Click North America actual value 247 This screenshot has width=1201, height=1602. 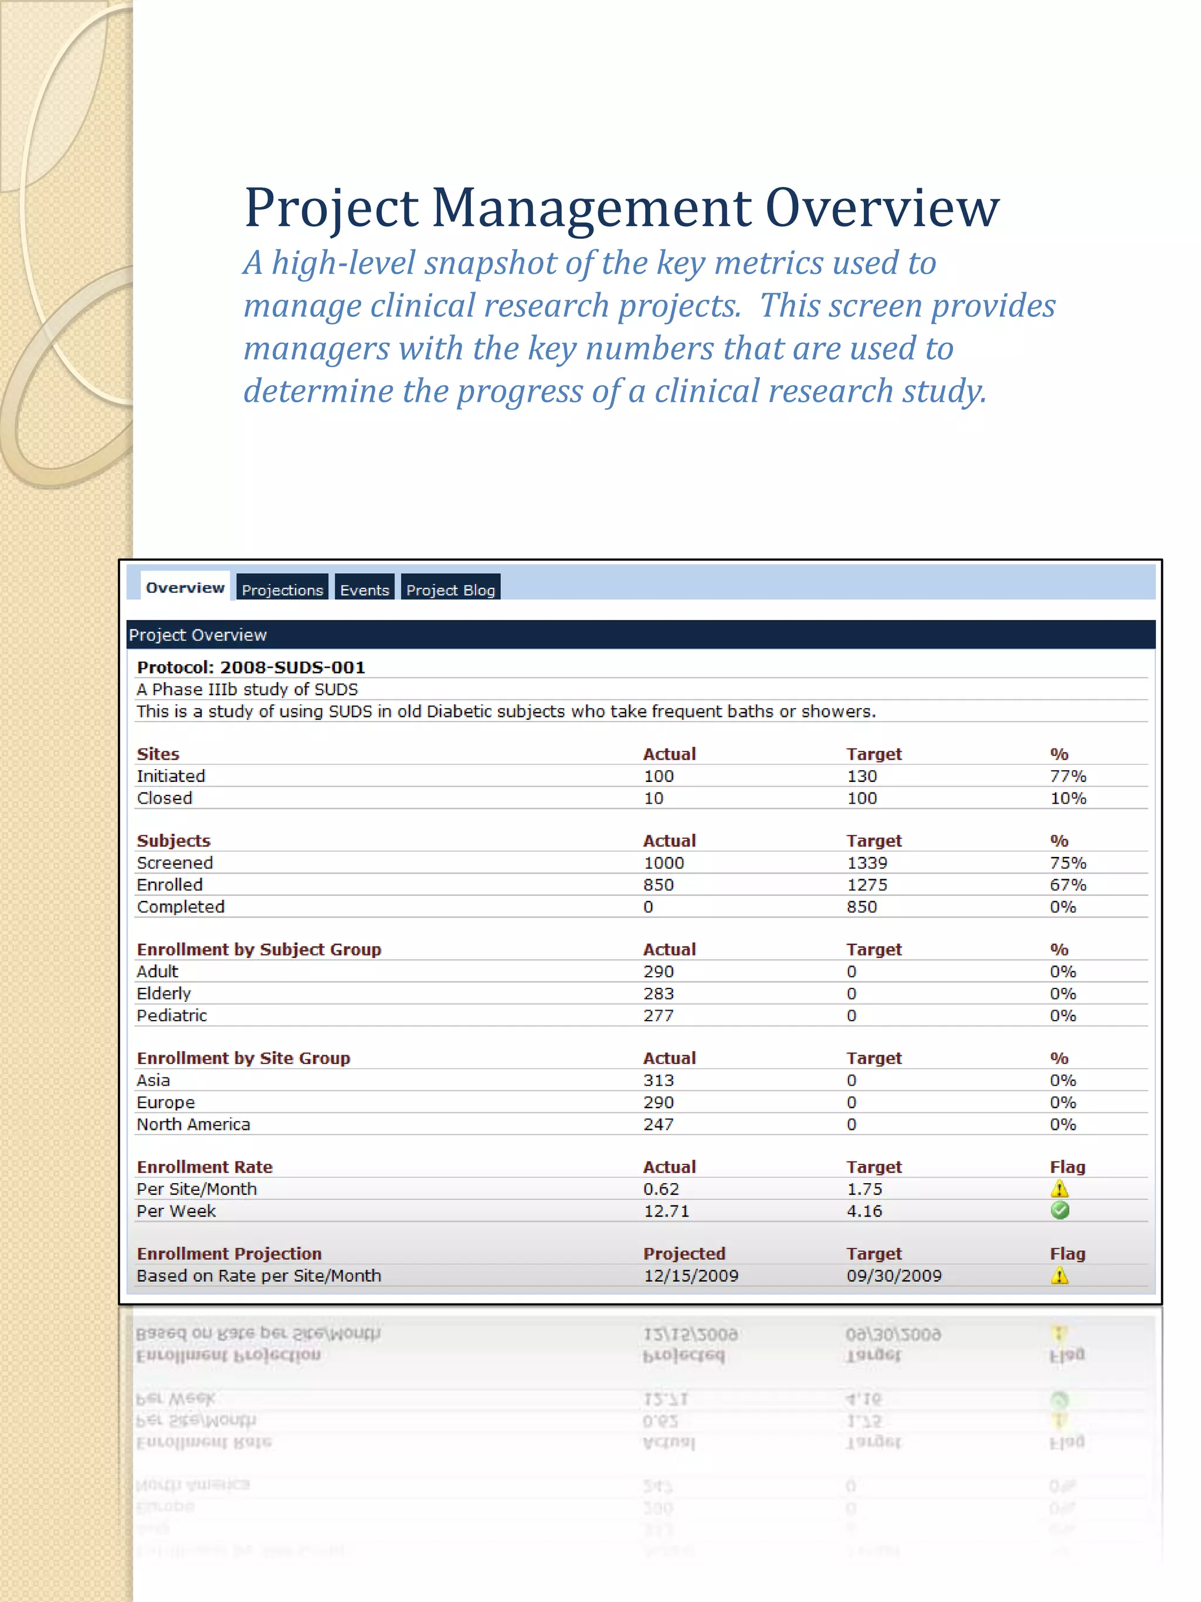click(658, 1124)
